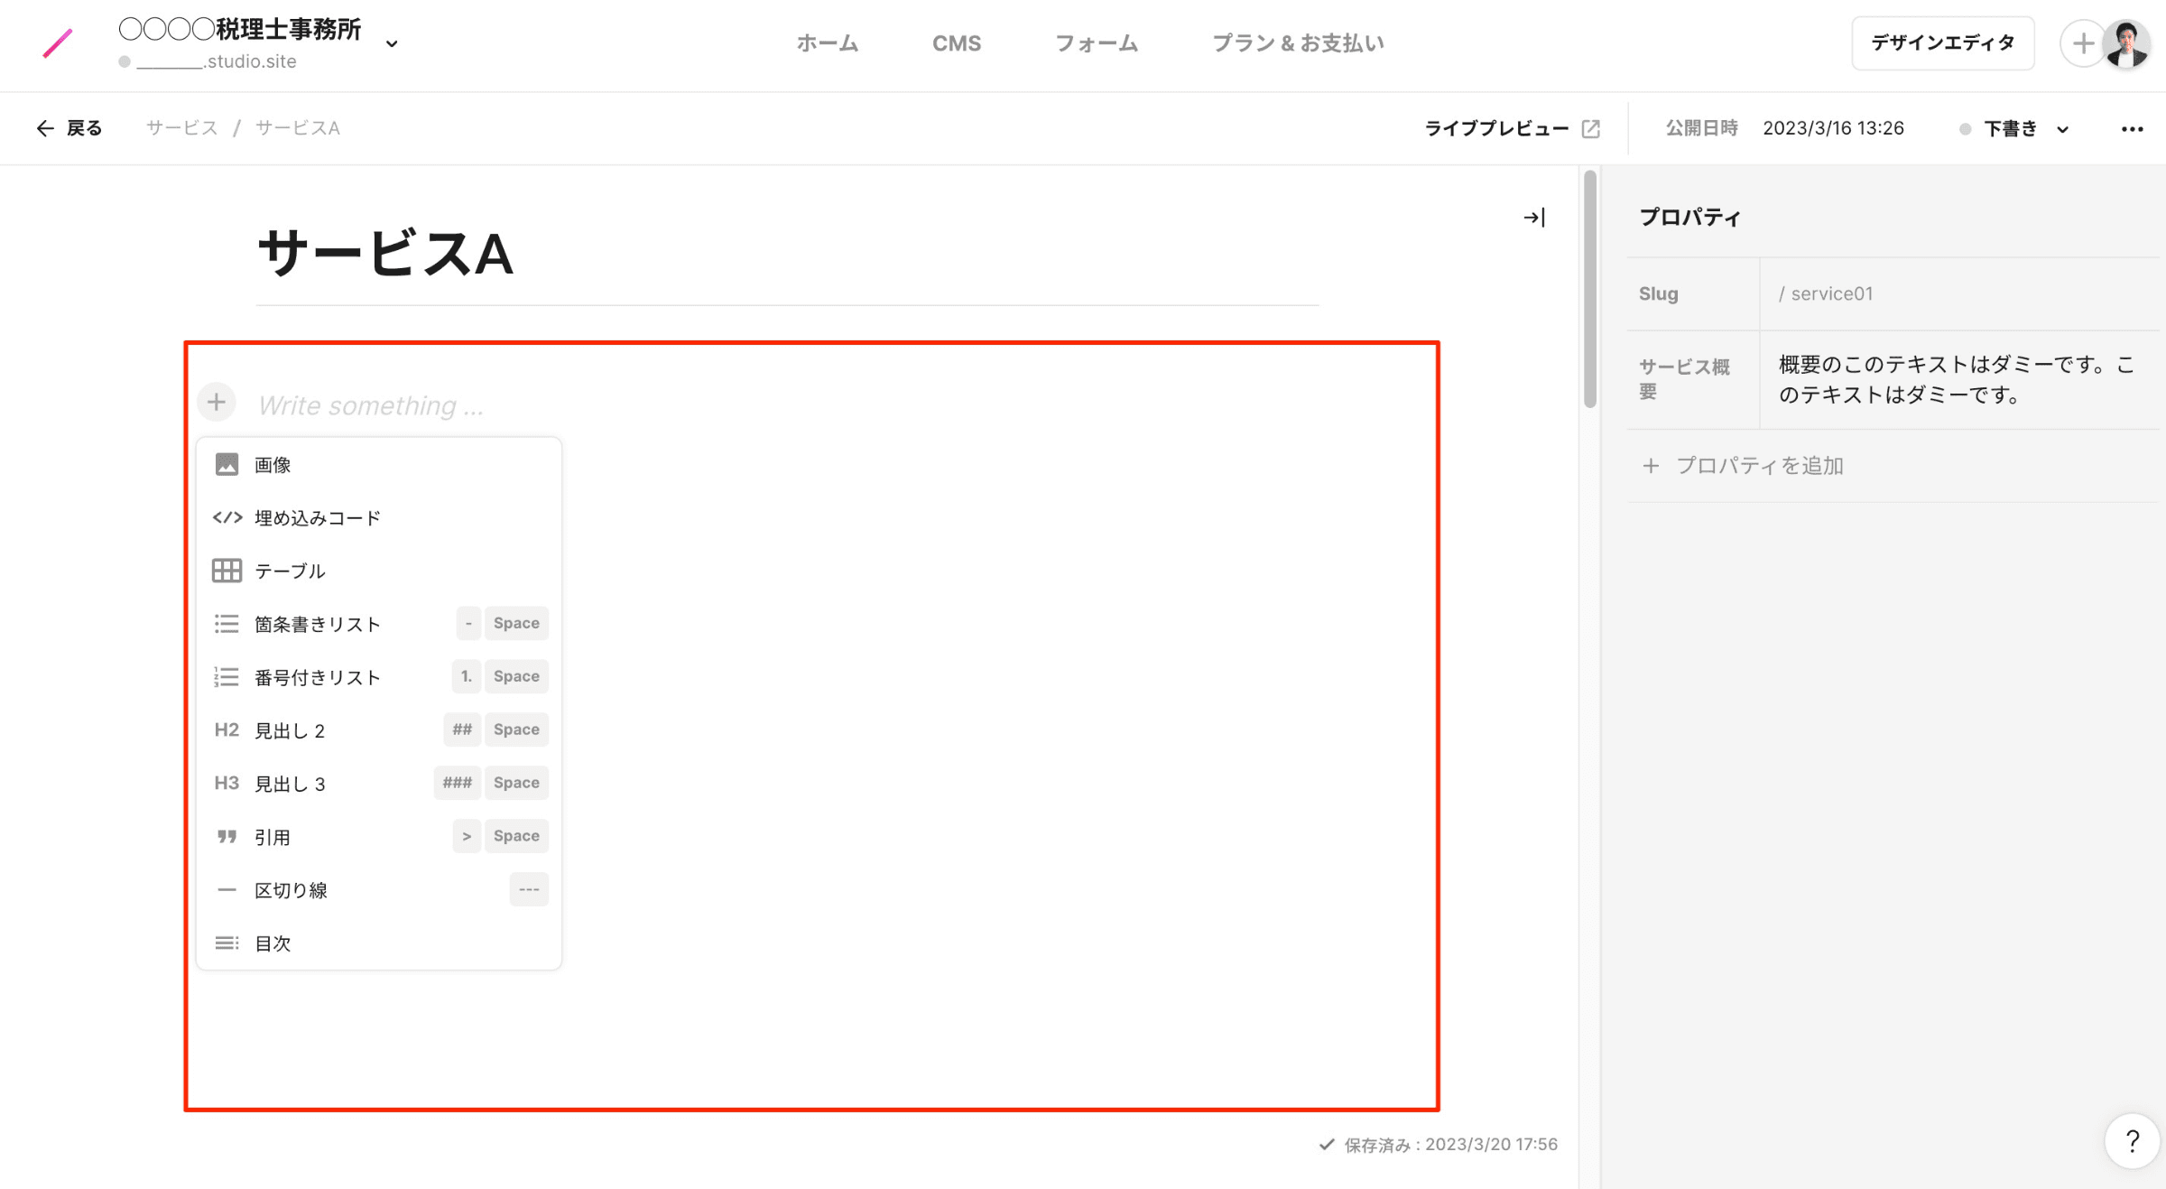Click the plus block-insert icon beside Write something
Image resolution: width=2166 pixels, height=1189 pixels.
click(217, 403)
